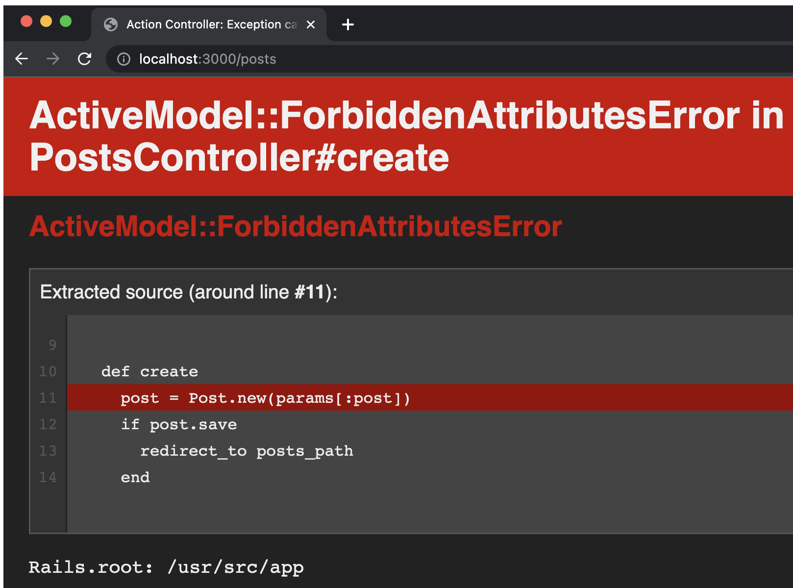Open the site information icon
The image size is (793, 588).
124,59
